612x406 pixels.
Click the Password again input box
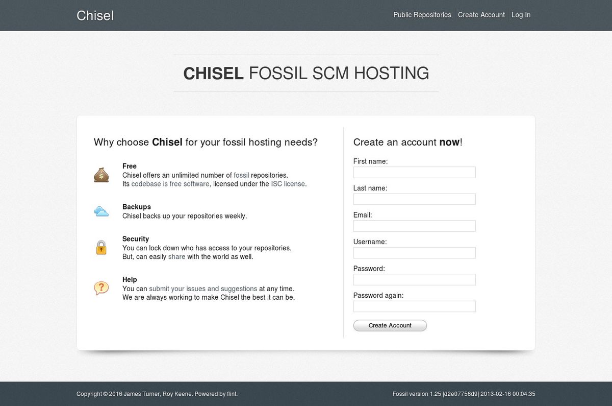pos(414,306)
